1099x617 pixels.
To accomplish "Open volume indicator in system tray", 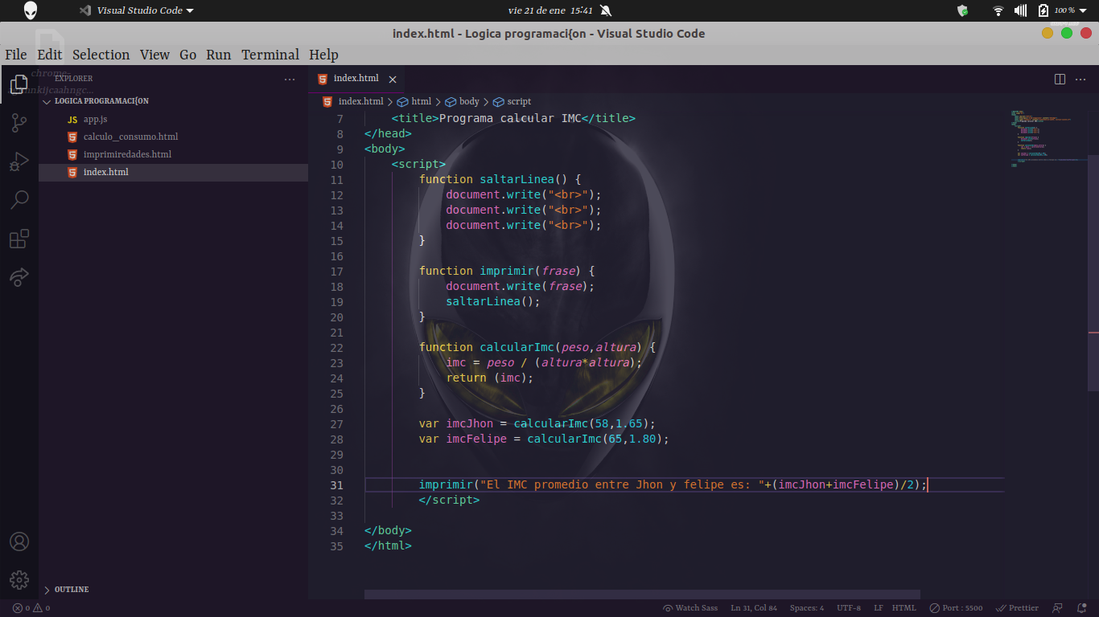I will 1020,10.
